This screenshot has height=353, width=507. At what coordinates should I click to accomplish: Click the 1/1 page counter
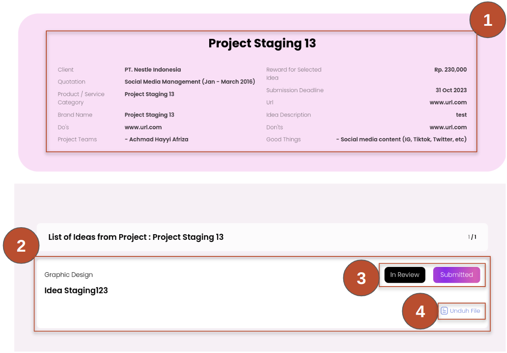click(x=472, y=237)
